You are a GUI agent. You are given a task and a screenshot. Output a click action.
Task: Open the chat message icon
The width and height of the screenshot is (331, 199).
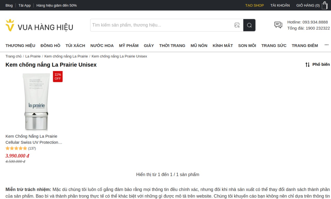pos(278,25)
